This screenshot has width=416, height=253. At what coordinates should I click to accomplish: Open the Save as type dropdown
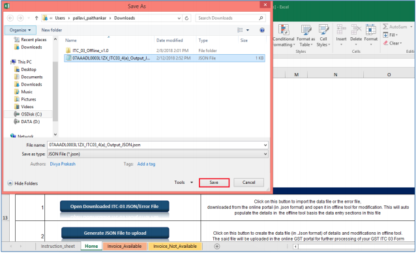coord(265,154)
